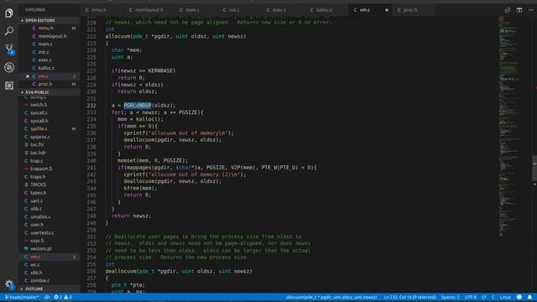Open the TRICKS file in the tree

click(x=50, y=185)
